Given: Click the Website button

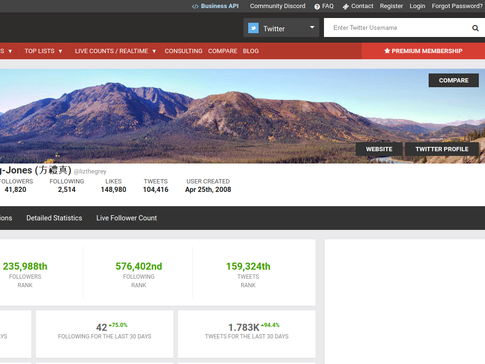Looking at the screenshot, I should (x=379, y=149).
